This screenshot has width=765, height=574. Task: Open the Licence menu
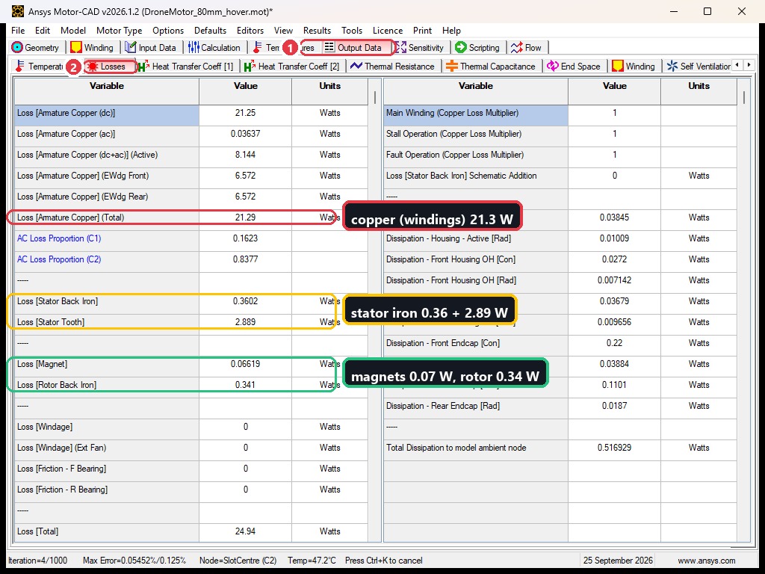tap(388, 30)
